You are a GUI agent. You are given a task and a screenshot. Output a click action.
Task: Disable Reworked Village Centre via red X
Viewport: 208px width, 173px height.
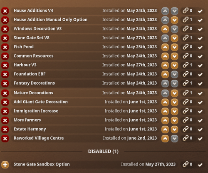tap(5, 138)
